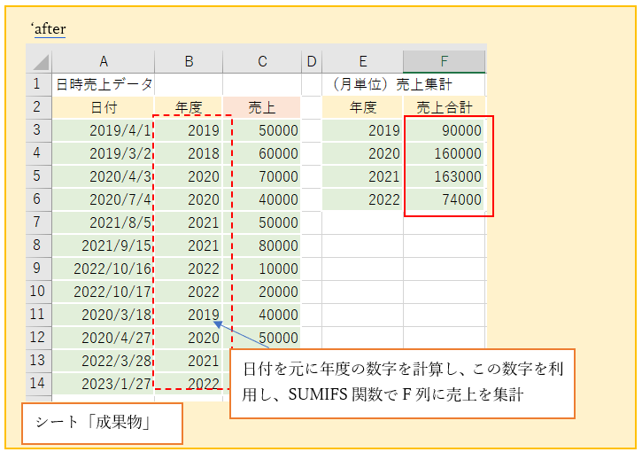Click the シート「成果物」 label box
Viewport: 642px width, 452px height.
[x=102, y=424]
